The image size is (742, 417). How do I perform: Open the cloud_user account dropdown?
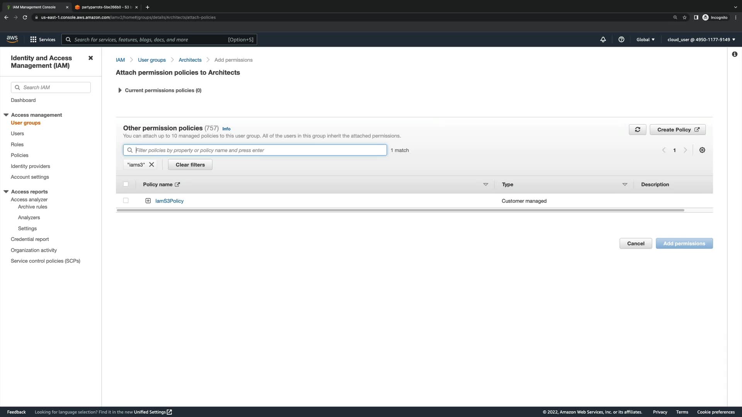pyautogui.click(x=701, y=39)
